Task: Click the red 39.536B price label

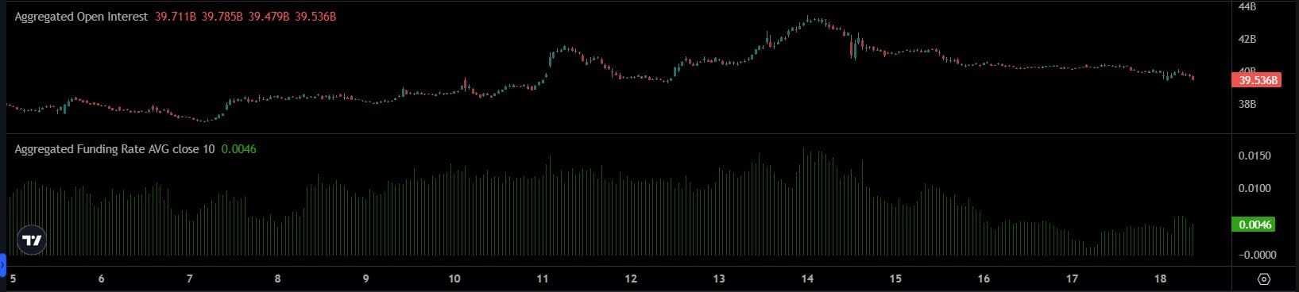Action: click(1256, 80)
